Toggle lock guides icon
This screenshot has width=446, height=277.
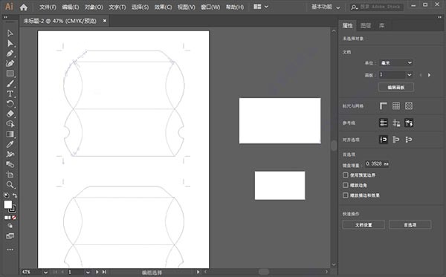396,123
